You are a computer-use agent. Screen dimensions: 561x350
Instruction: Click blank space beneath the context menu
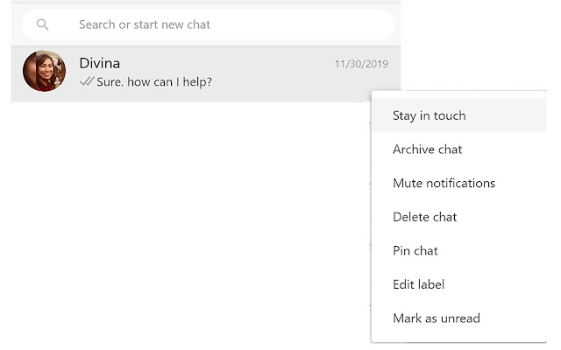456,346
